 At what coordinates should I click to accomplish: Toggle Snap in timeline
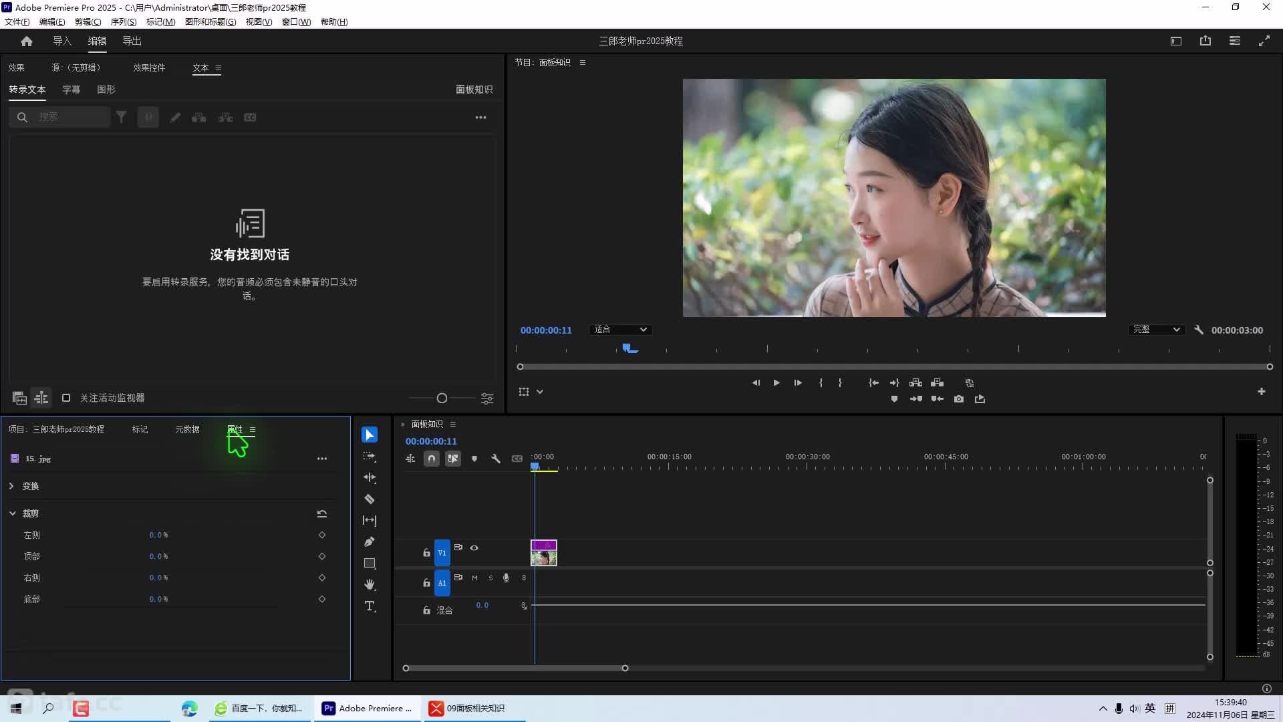pyautogui.click(x=432, y=459)
